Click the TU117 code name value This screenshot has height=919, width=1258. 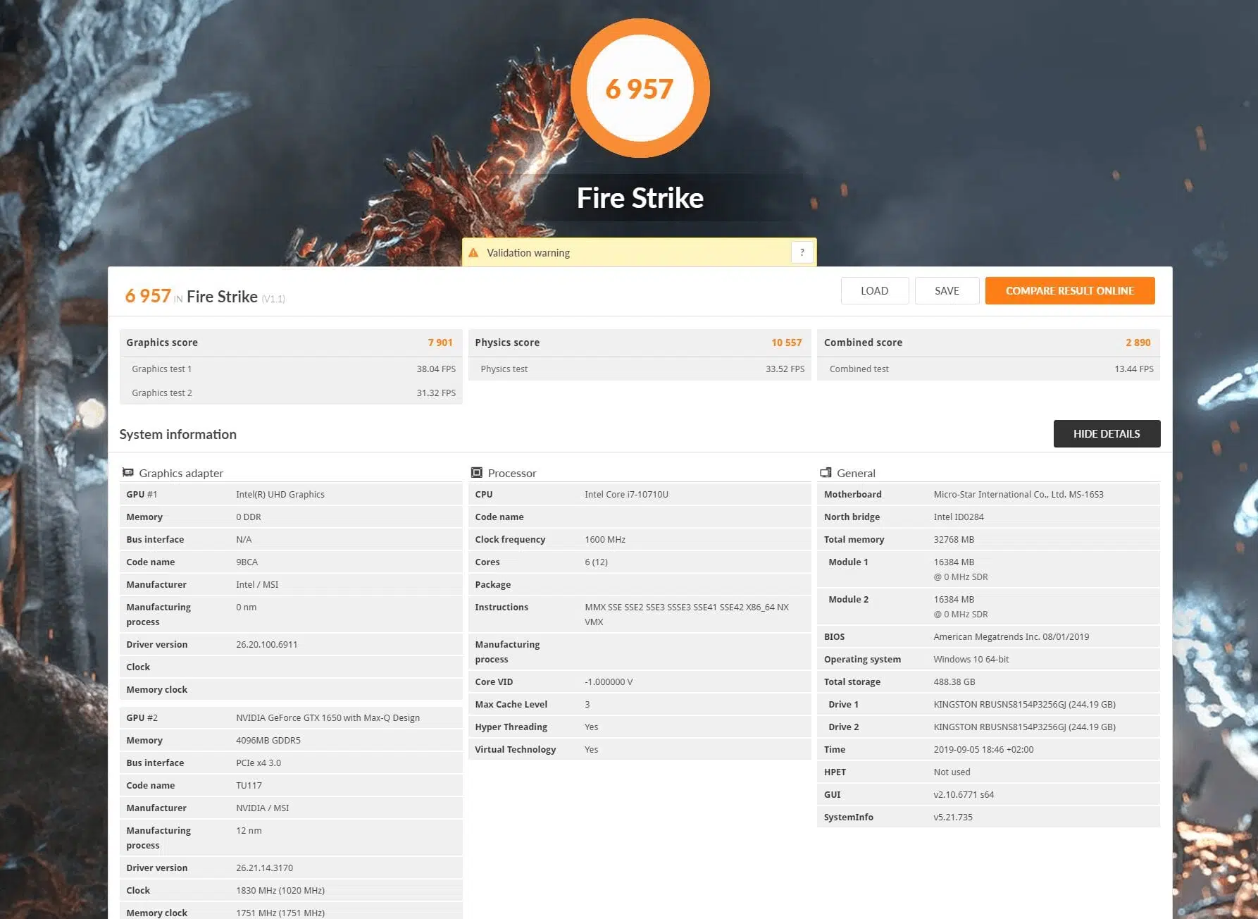coord(249,785)
